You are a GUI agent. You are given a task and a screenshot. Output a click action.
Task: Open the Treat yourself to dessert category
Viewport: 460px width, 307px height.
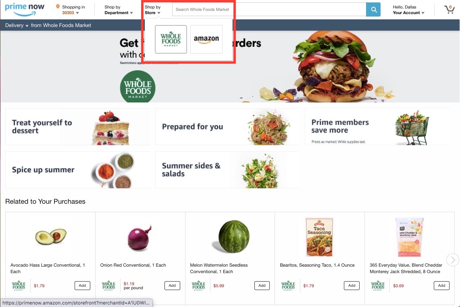click(78, 127)
